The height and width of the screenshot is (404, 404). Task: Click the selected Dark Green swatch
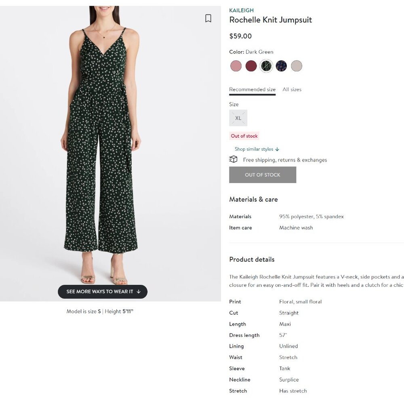(266, 65)
